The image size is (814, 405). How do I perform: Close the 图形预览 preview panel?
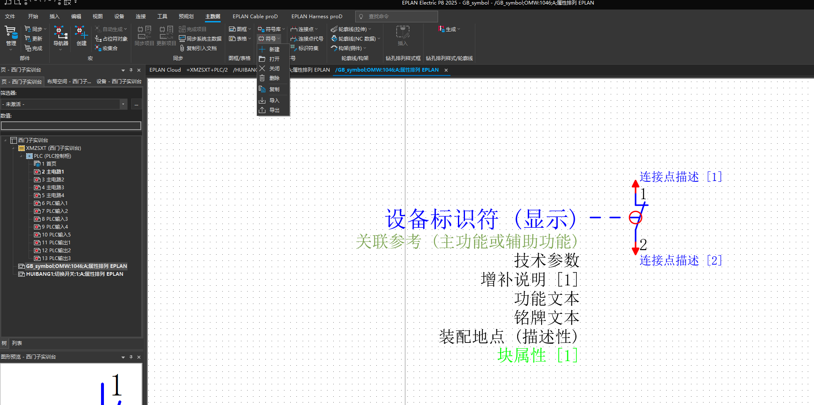click(139, 357)
